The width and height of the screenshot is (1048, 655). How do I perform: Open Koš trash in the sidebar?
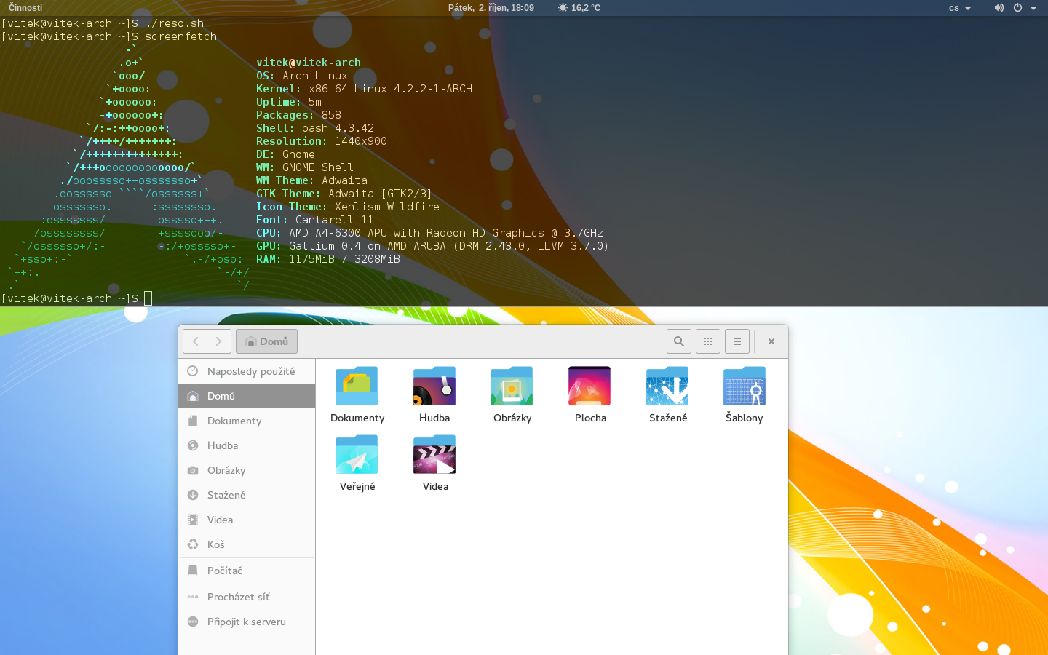[x=247, y=544]
